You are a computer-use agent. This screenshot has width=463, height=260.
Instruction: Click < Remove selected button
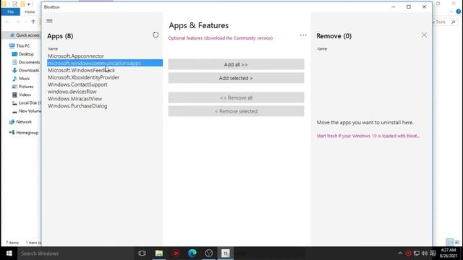tap(236, 111)
